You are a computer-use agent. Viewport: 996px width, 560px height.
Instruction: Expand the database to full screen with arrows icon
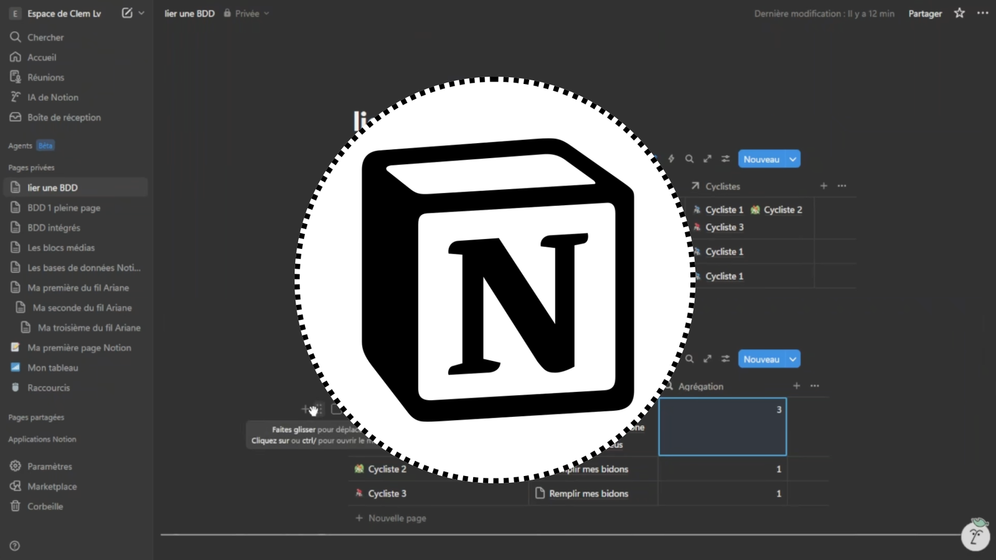point(707,159)
